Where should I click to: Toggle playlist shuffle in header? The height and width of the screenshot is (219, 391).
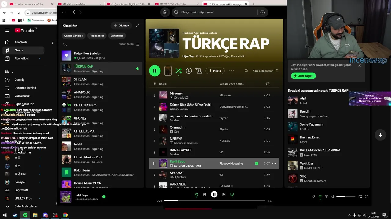pyautogui.click(x=179, y=71)
